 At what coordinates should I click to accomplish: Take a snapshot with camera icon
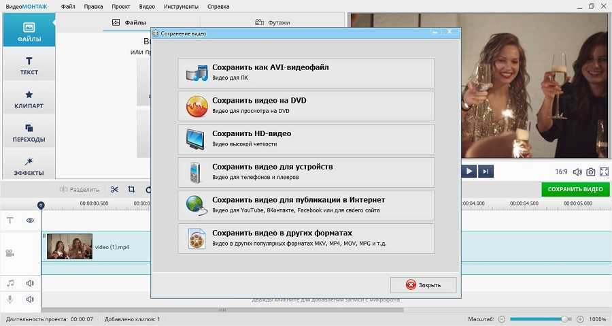pos(591,172)
